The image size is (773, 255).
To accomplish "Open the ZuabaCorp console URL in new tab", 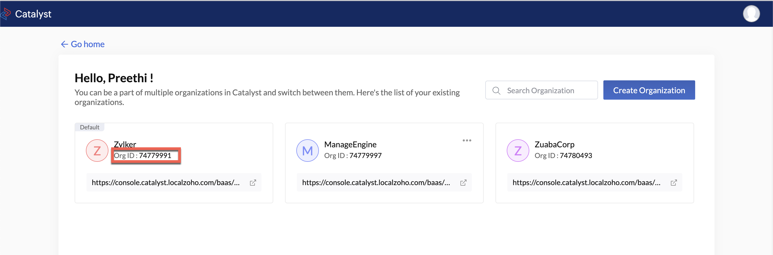I will pyautogui.click(x=674, y=182).
